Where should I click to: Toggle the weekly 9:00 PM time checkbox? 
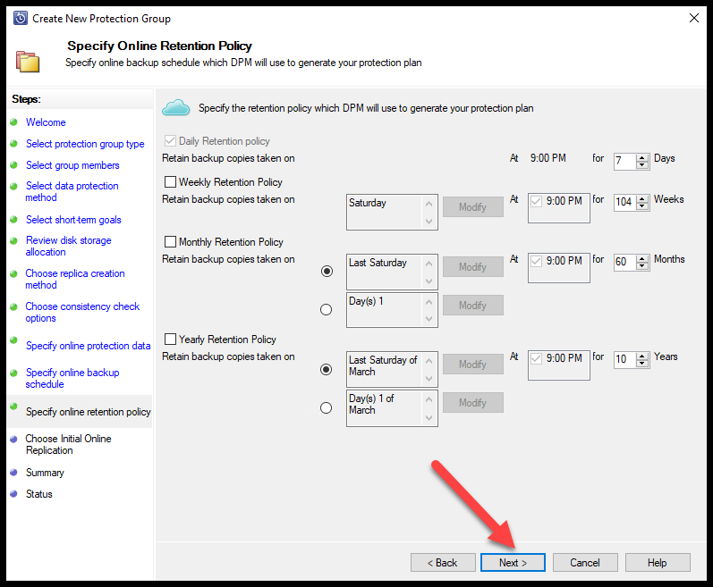pos(536,201)
